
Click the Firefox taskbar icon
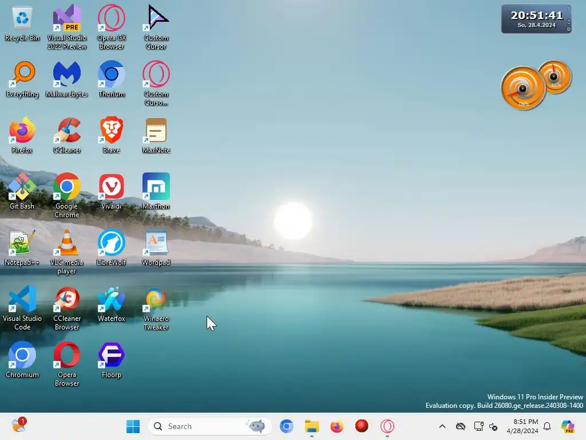point(336,426)
